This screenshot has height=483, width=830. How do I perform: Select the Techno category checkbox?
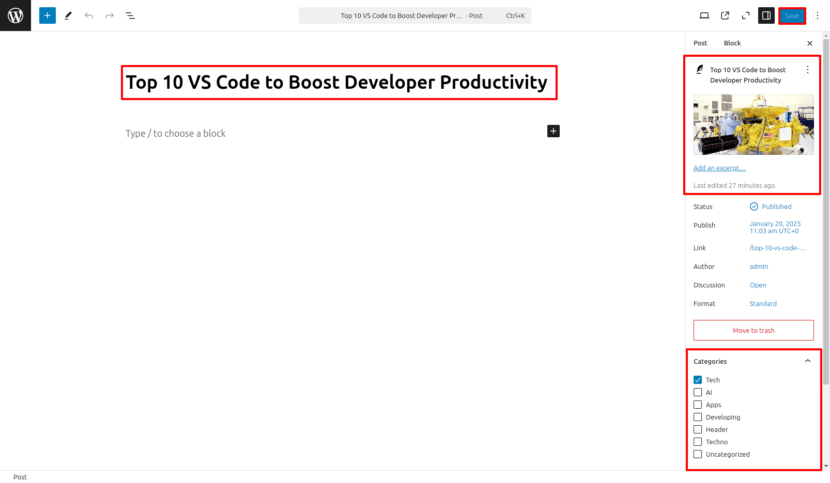[x=698, y=442]
